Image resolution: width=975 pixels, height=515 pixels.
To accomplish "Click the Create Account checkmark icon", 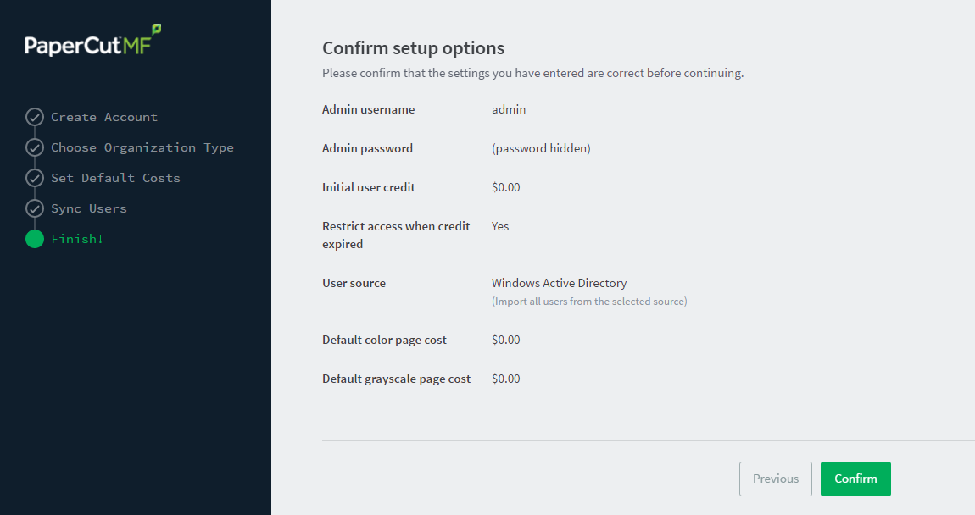I will click(35, 117).
